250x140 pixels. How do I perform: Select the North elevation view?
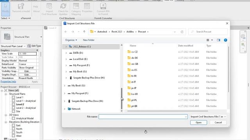(19, 129)
